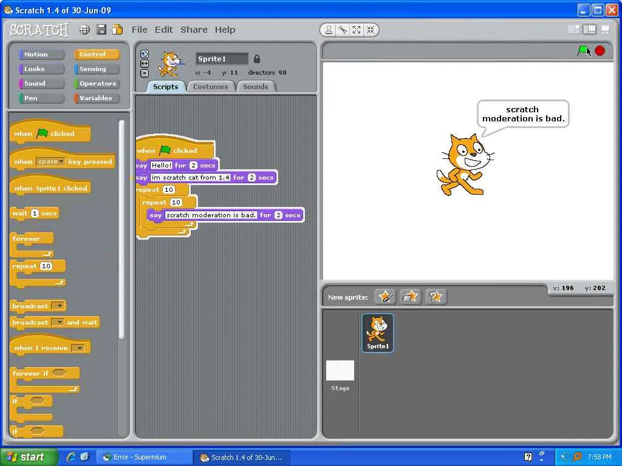Set rotation style to don't rotate
This screenshot has height=466, width=622.
(x=145, y=73)
